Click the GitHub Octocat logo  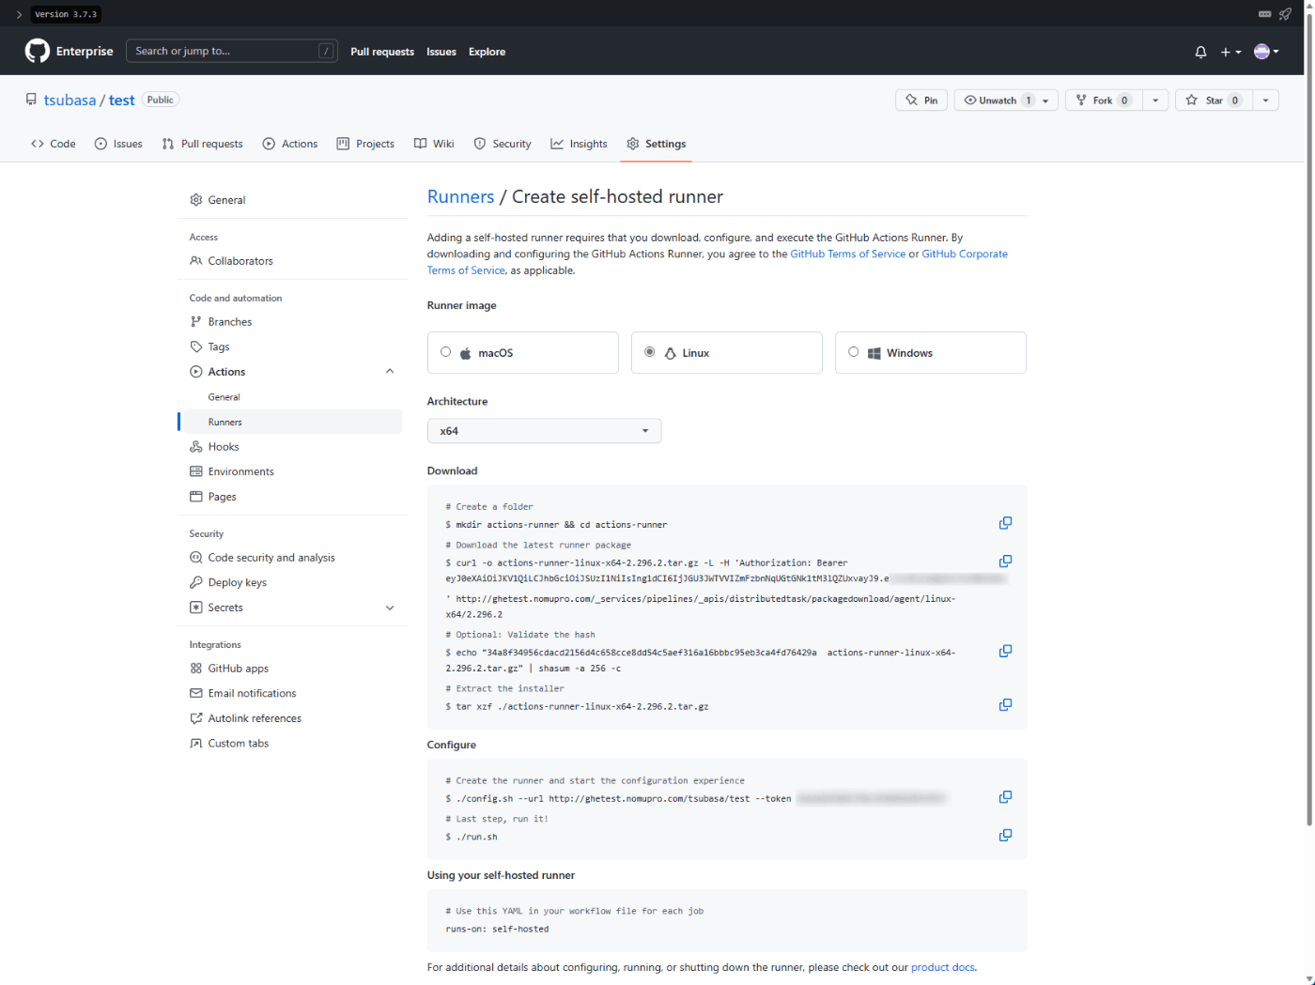(38, 51)
